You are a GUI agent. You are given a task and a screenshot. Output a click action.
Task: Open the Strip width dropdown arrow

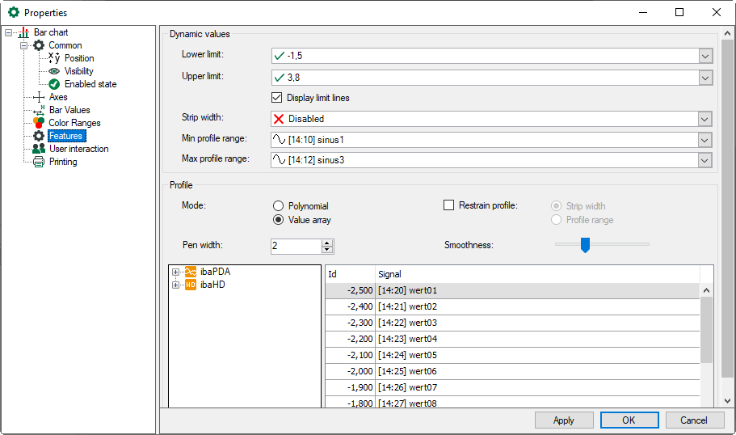(705, 119)
